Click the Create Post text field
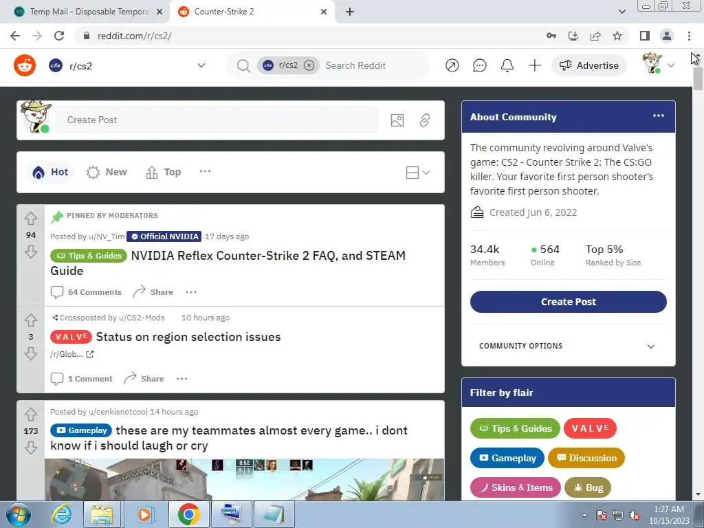The width and height of the screenshot is (704, 528). pos(217,120)
